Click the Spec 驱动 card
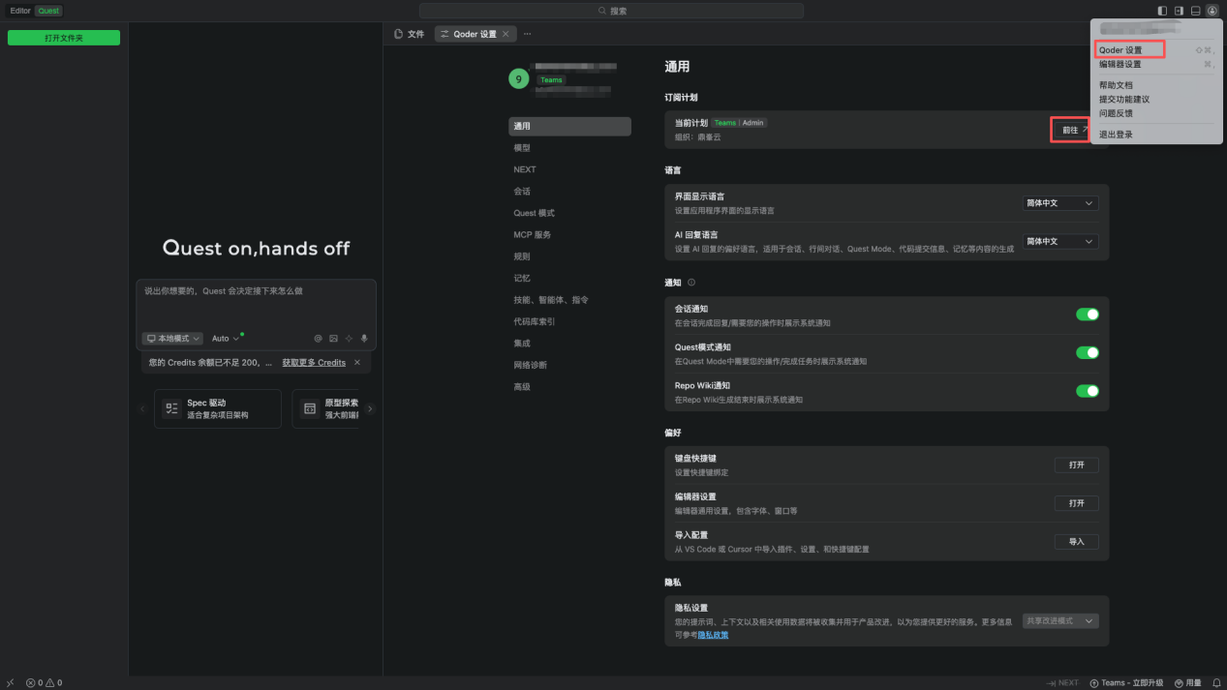The height and width of the screenshot is (690, 1227). pos(218,408)
